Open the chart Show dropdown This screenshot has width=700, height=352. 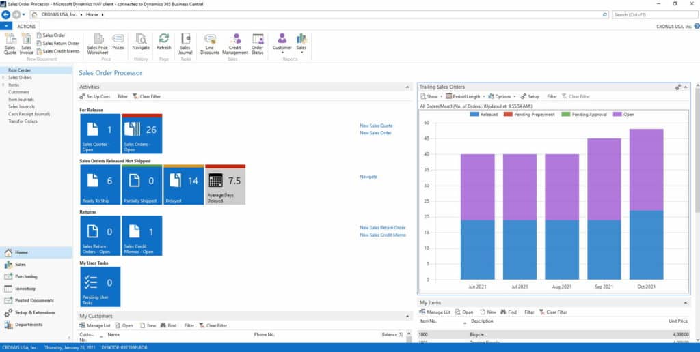(431, 97)
